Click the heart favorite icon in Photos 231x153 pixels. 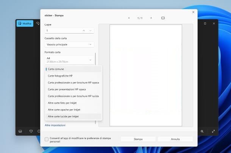click(31, 131)
